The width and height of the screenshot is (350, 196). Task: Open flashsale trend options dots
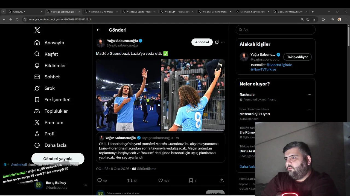pyautogui.click(x=309, y=94)
